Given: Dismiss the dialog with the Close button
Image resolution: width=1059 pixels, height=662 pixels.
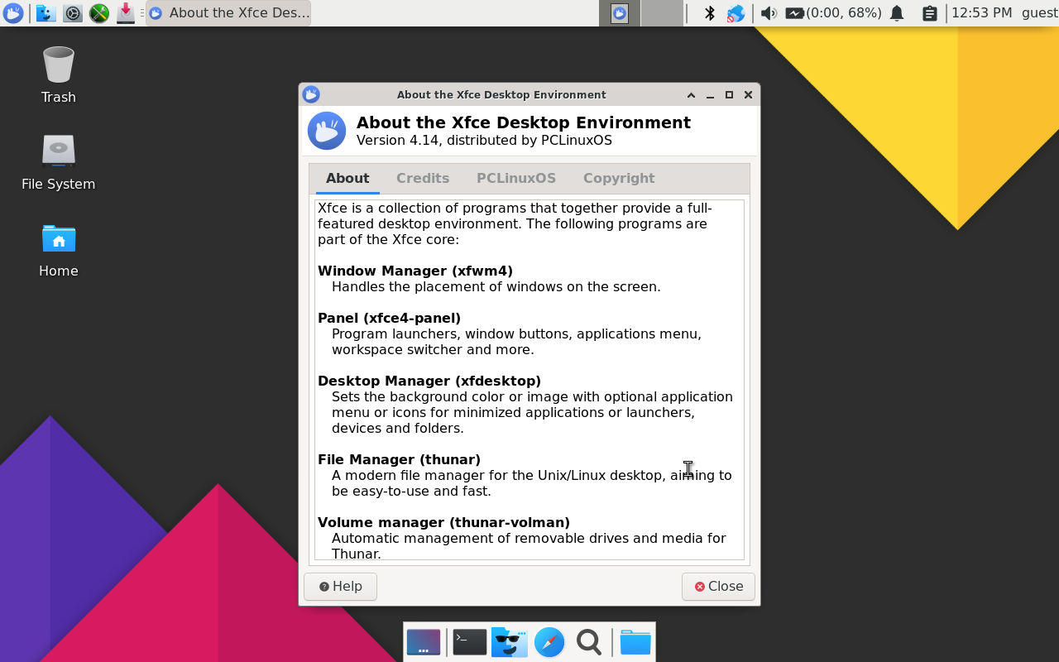Looking at the screenshot, I should click(717, 586).
